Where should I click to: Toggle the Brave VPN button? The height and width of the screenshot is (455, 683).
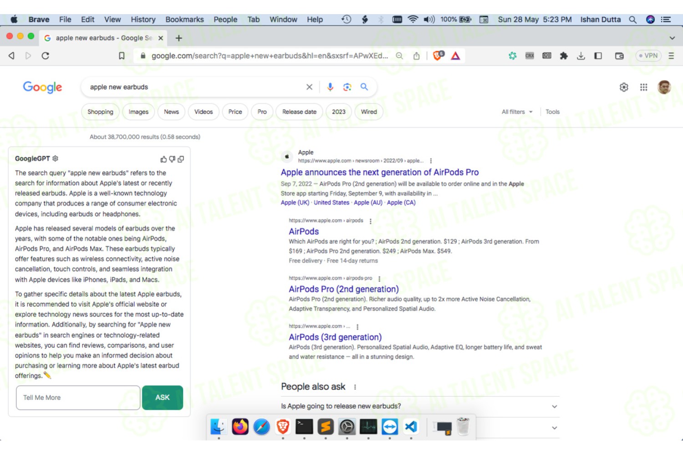(648, 56)
